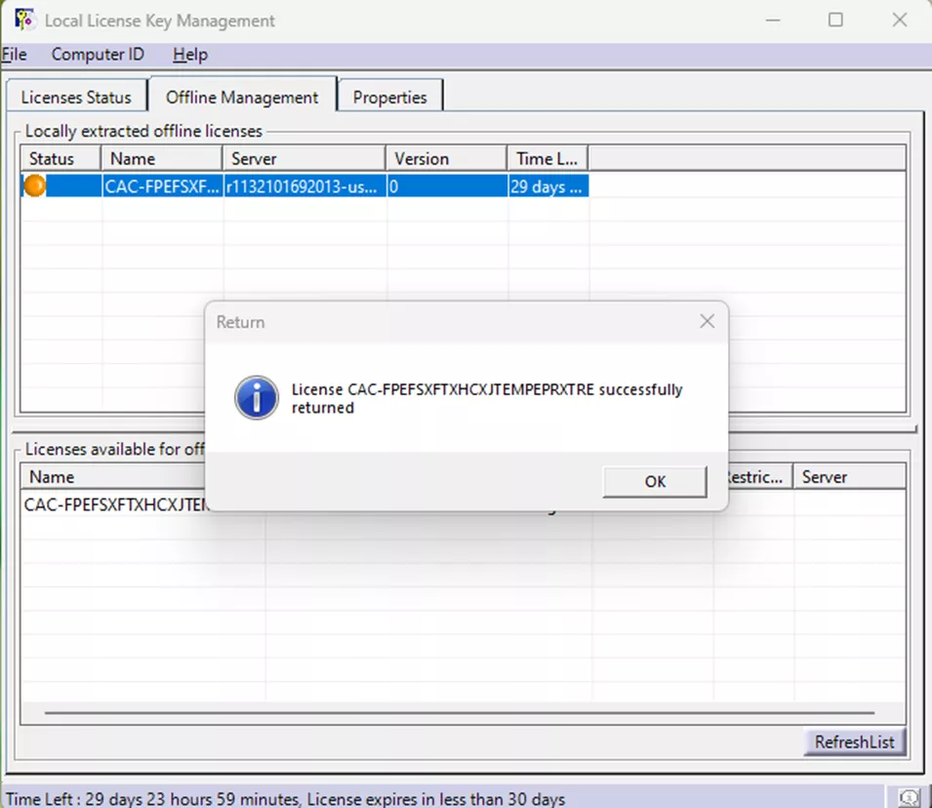Switch to the Properties tab

389,98
